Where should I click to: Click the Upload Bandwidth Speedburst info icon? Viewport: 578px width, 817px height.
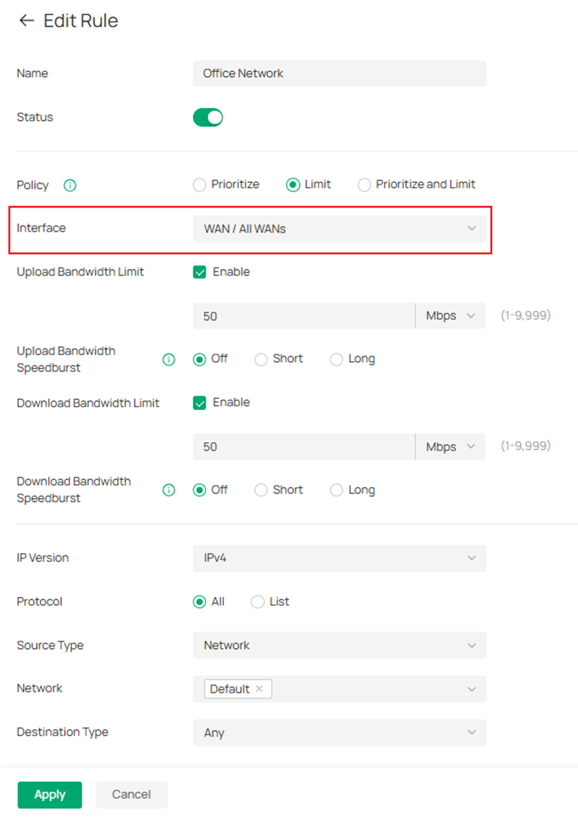pyautogui.click(x=169, y=360)
